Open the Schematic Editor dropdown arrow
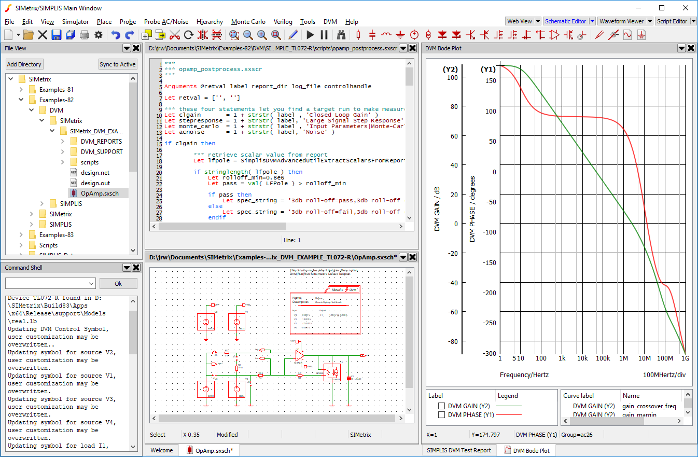This screenshot has height=457, width=698. [592, 21]
